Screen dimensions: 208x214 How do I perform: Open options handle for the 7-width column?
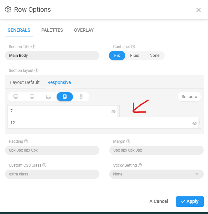point(118,111)
